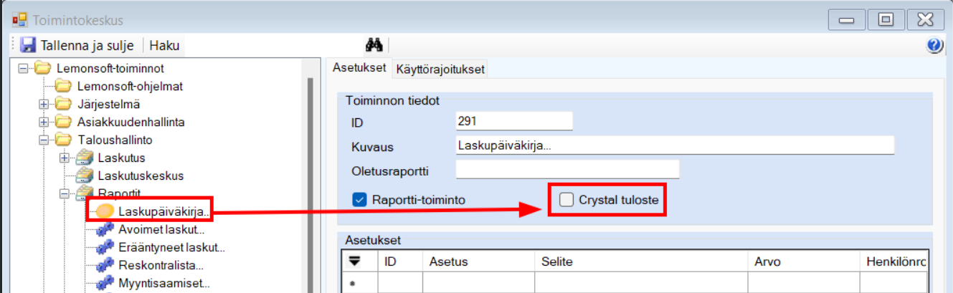Click the tree panel vertical scrollbar
Image resolution: width=953 pixels, height=293 pixels.
pyautogui.click(x=310, y=179)
